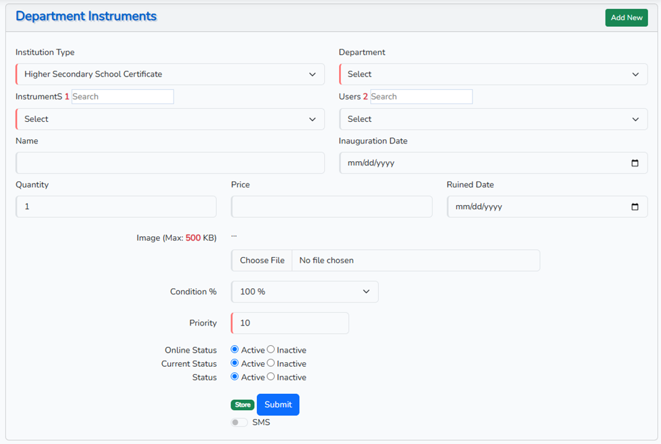The height and width of the screenshot is (444, 661).
Task: Click the Name text field
Action: (169, 163)
